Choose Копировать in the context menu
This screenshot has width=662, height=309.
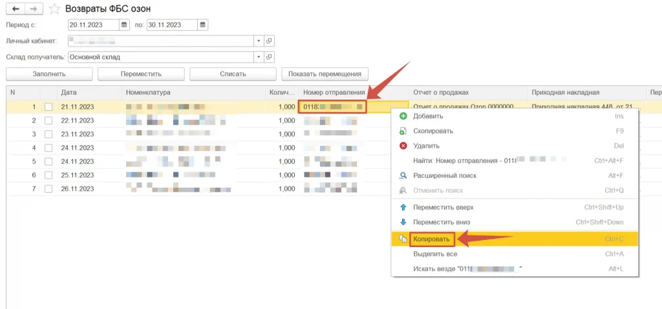click(431, 239)
